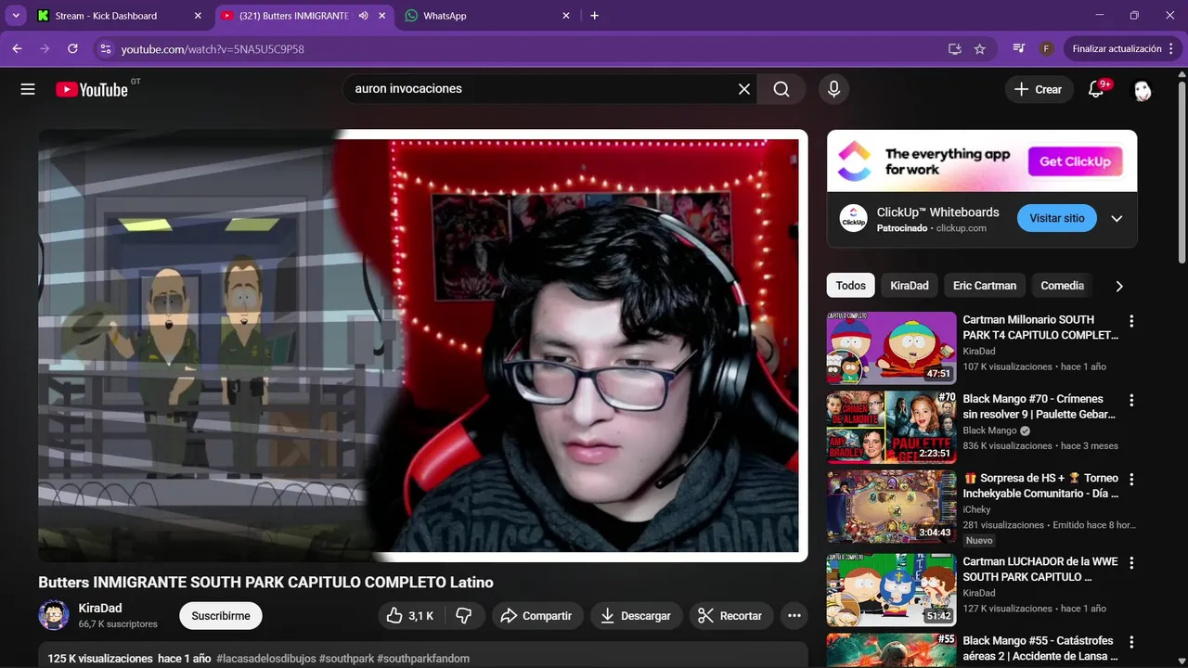Open the more actions three-dot button
Screen dimensions: 1188x668
(794, 616)
